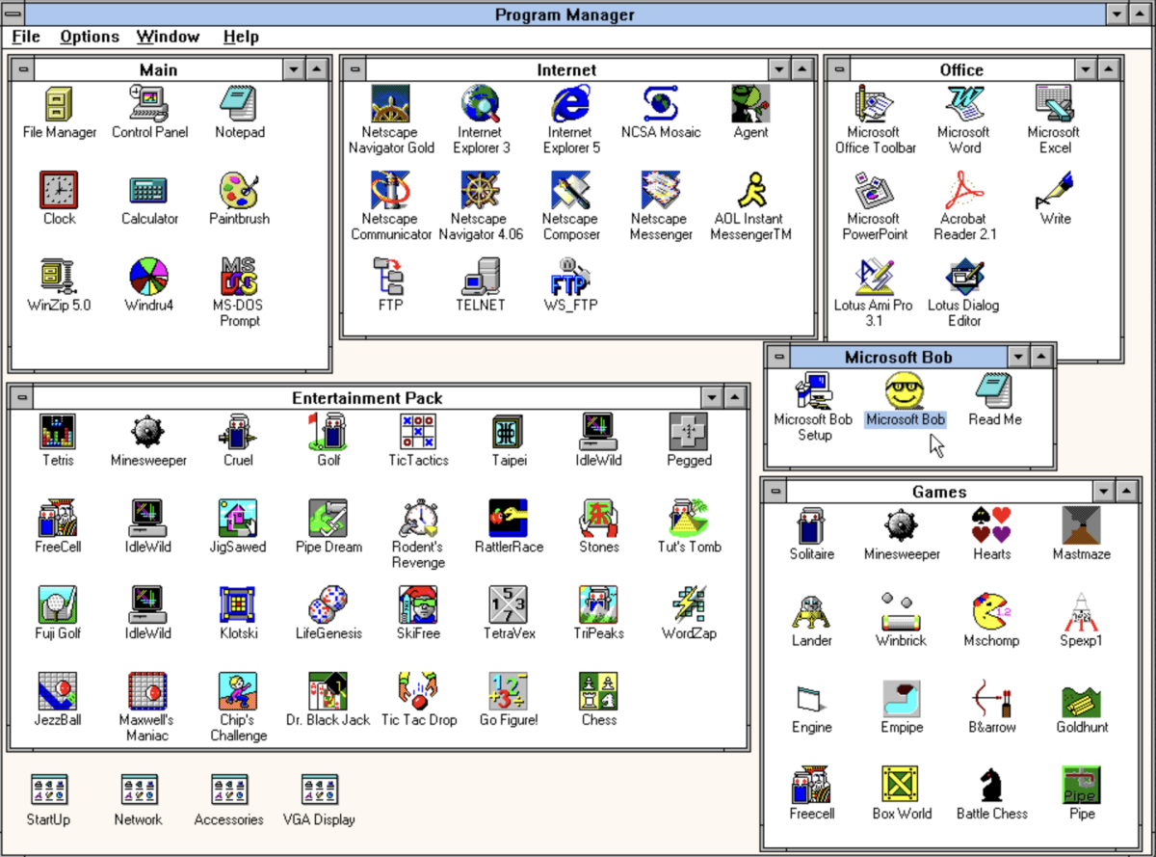Select Read Me in Microsoft Bob

pos(995,391)
